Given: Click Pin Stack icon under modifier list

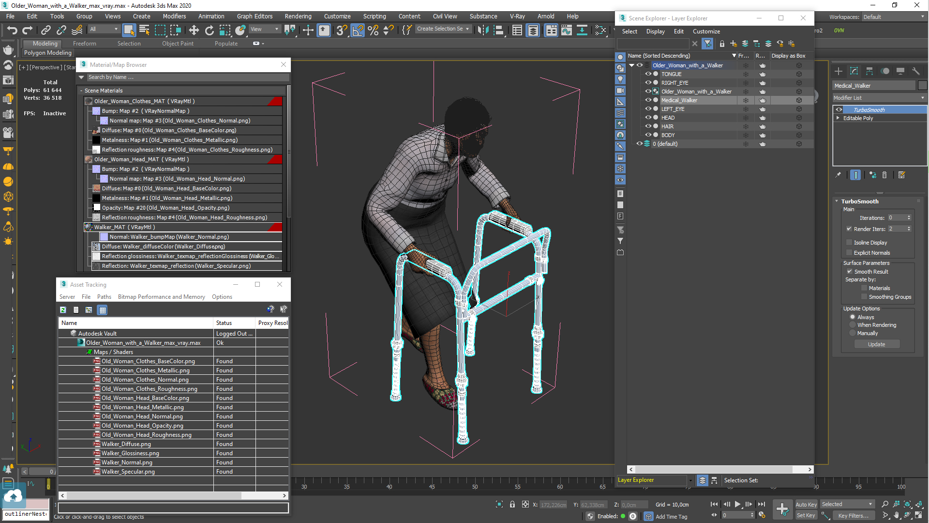Looking at the screenshot, I should pos(838,175).
